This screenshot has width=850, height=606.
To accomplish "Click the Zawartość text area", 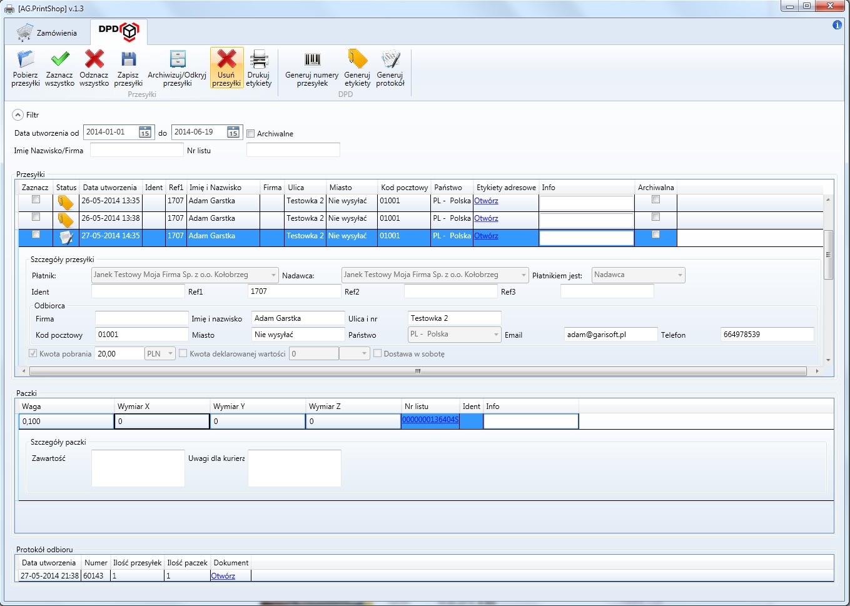I will pos(138,468).
